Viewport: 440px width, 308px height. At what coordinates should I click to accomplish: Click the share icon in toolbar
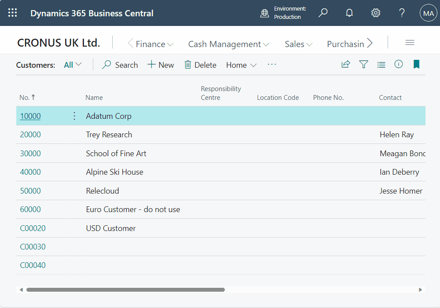tap(346, 65)
